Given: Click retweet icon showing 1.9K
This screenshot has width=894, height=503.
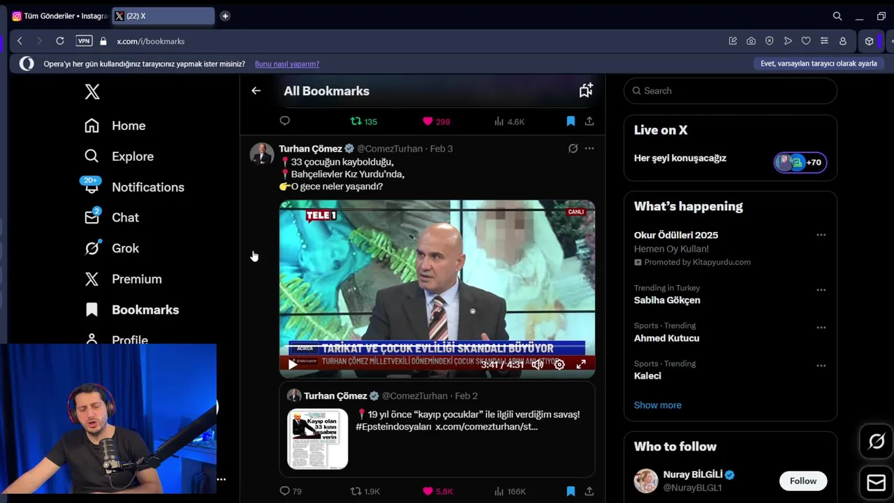Looking at the screenshot, I should point(365,491).
